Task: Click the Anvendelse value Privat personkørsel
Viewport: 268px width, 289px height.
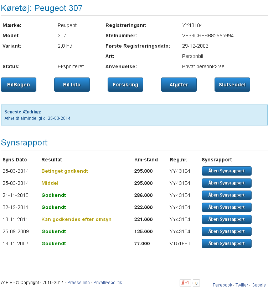Action: point(204,66)
